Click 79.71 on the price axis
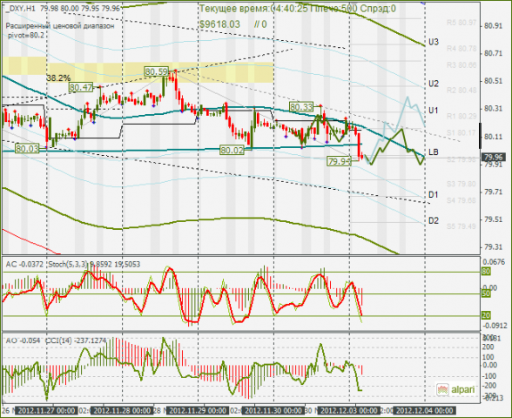 [494, 192]
